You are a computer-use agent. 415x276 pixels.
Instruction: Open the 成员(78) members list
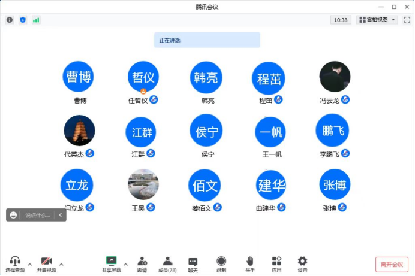pyautogui.click(x=167, y=263)
